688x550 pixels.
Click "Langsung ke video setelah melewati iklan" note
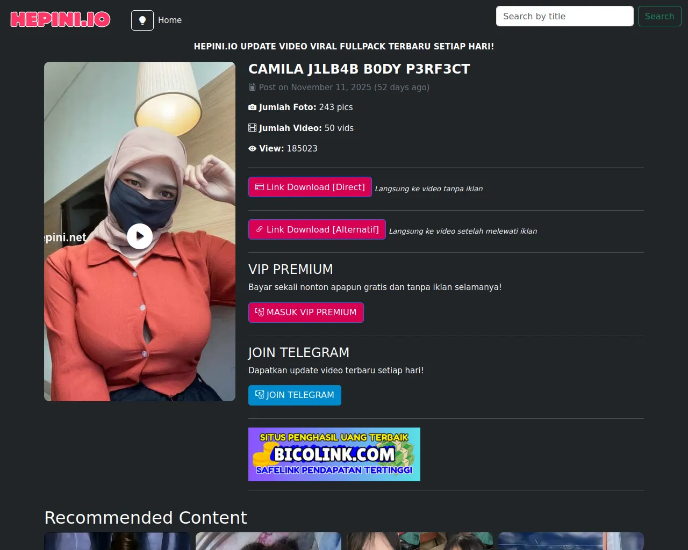pyautogui.click(x=463, y=231)
